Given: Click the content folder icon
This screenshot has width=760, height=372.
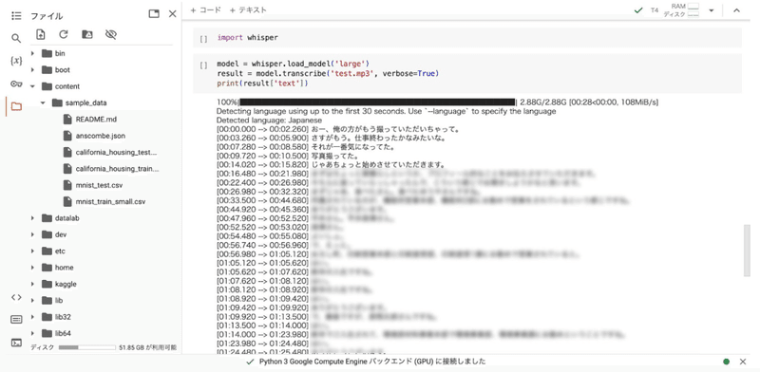Looking at the screenshot, I should point(47,86).
